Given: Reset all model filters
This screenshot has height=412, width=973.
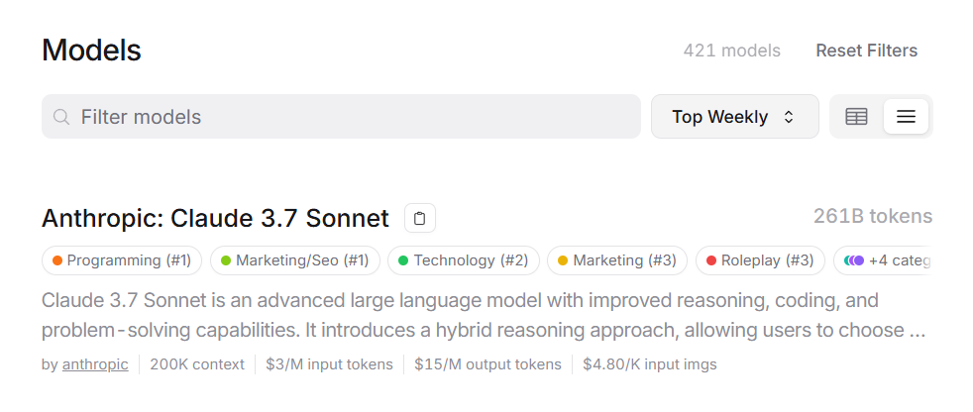Looking at the screenshot, I should tap(866, 51).
